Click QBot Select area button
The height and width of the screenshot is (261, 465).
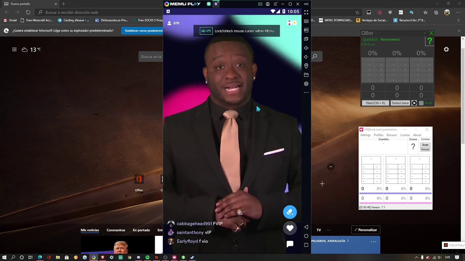400,103
